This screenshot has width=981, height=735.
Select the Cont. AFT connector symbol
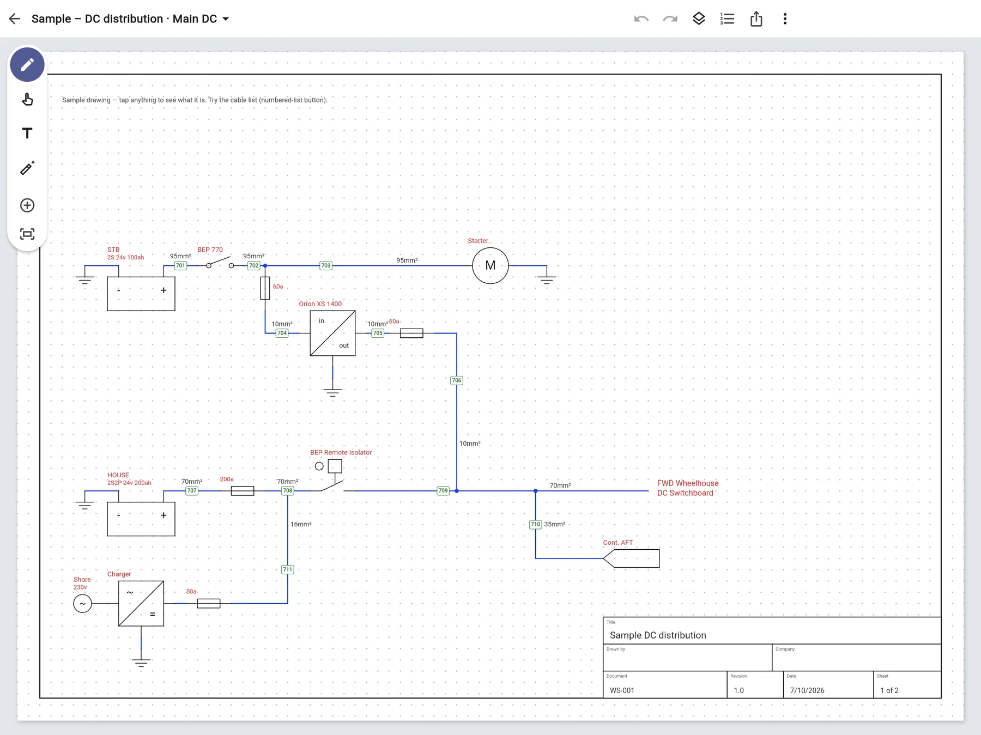[x=631, y=558]
